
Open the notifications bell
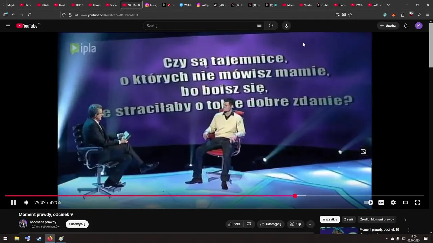[406, 26]
